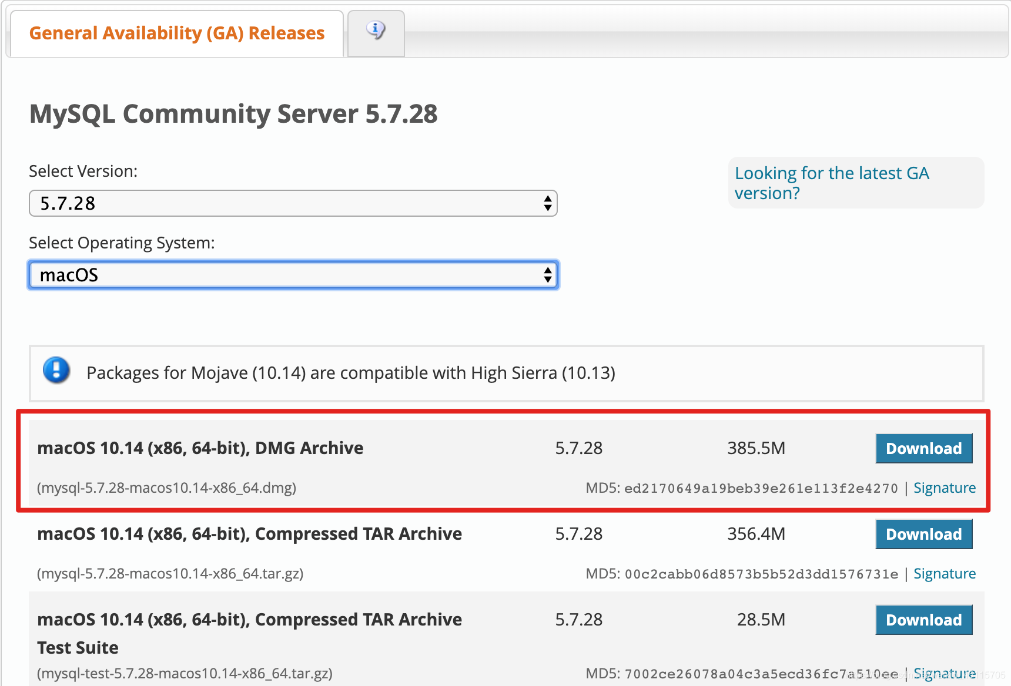
Task: Click the 'Select Version:' label
Action: [x=83, y=171]
